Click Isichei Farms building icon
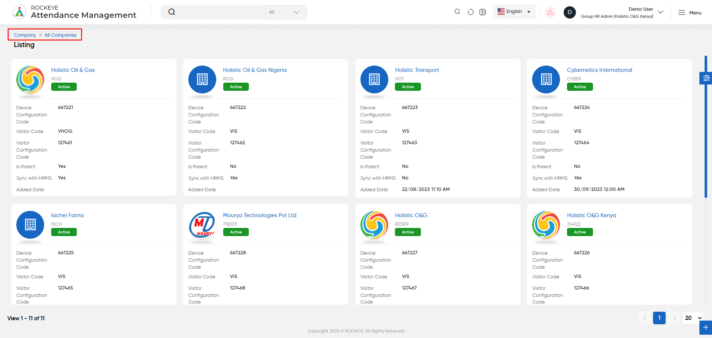The width and height of the screenshot is (712, 338). (30, 225)
